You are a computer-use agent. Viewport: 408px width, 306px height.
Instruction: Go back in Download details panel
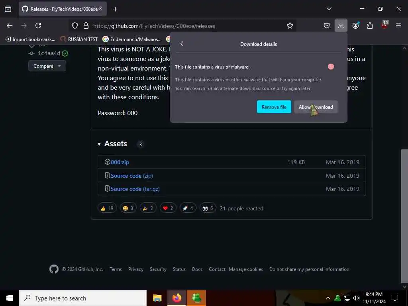coord(182,44)
